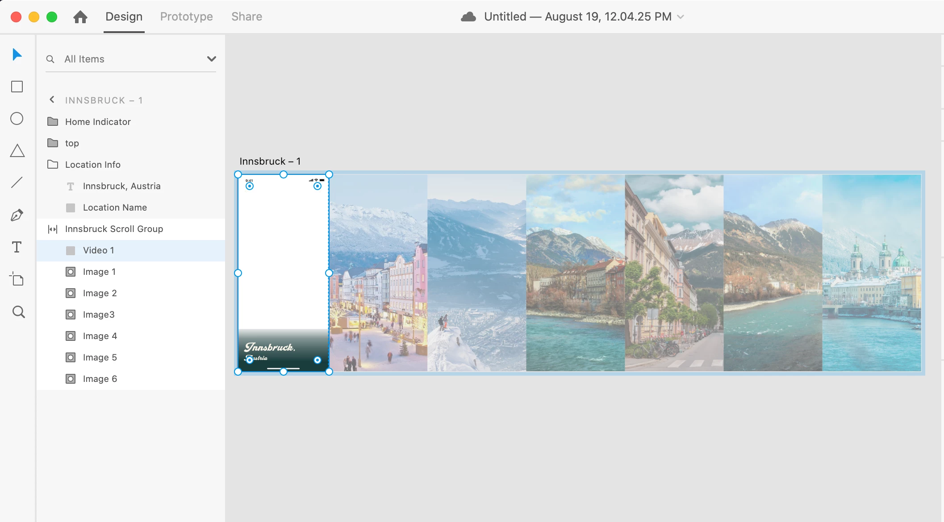This screenshot has width=944, height=522.
Task: Go back from Innsbruck – 1 layers
Action: click(x=52, y=99)
